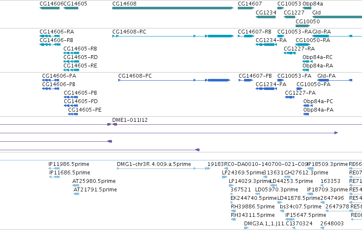
Task: Click EST LP14029.3prime
Action: point(231,185)
